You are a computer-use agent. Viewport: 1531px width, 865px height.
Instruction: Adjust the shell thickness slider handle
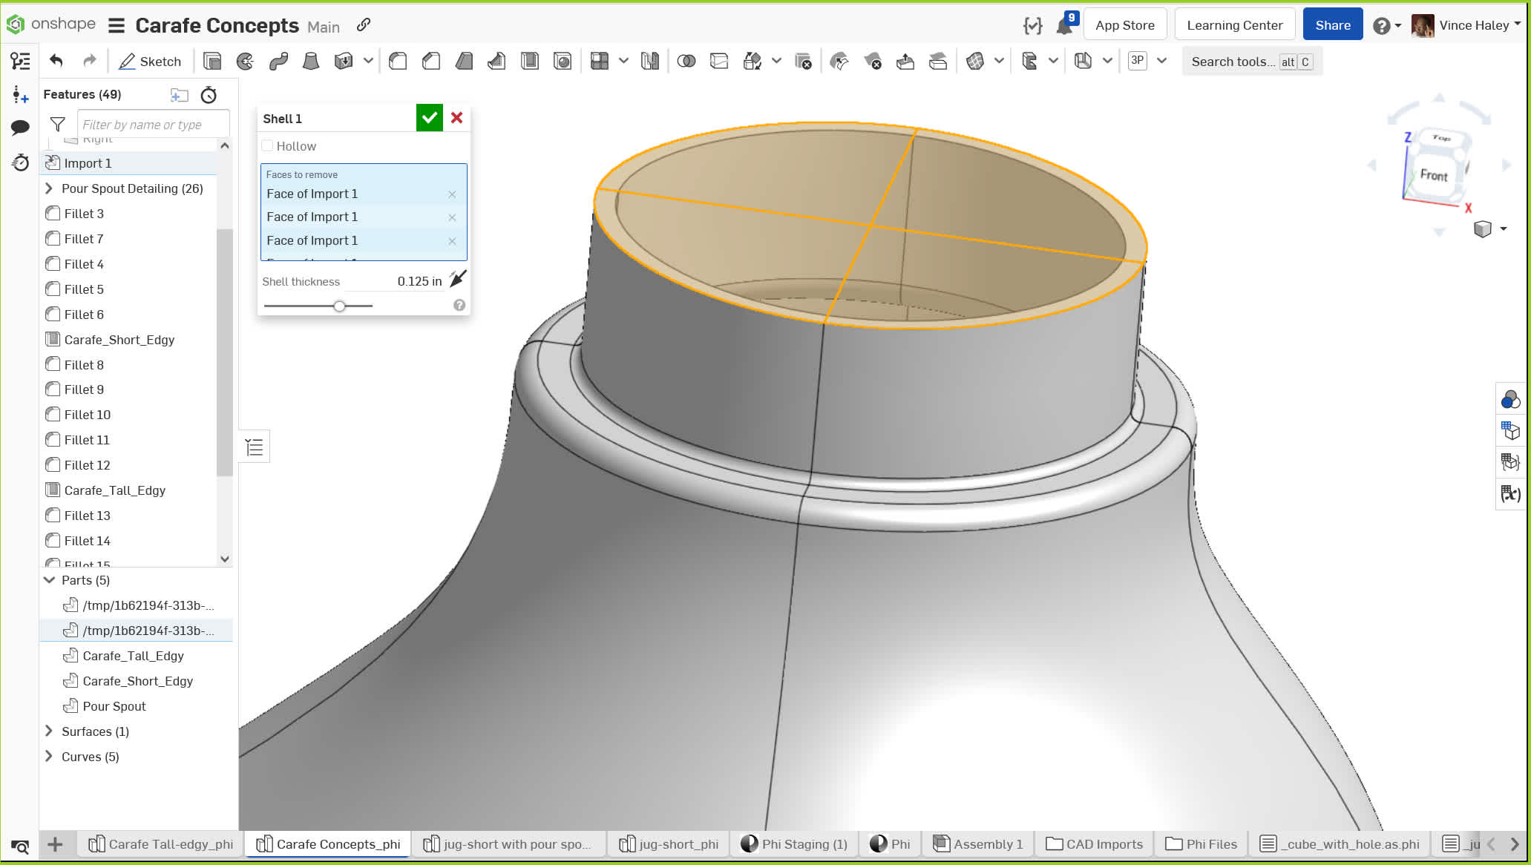339,306
